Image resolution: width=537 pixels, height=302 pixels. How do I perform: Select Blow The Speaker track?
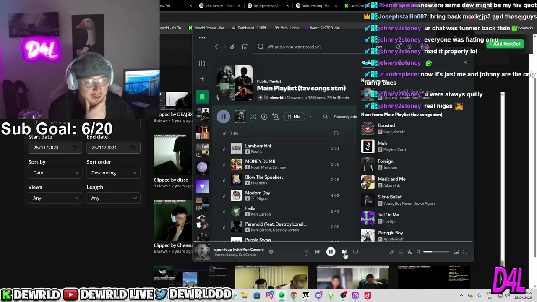(x=264, y=177)
